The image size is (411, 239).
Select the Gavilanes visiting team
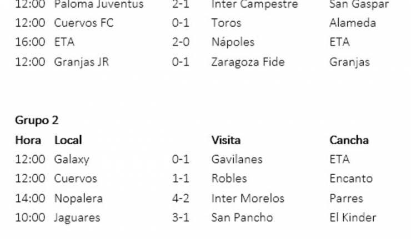coord(237,160)
